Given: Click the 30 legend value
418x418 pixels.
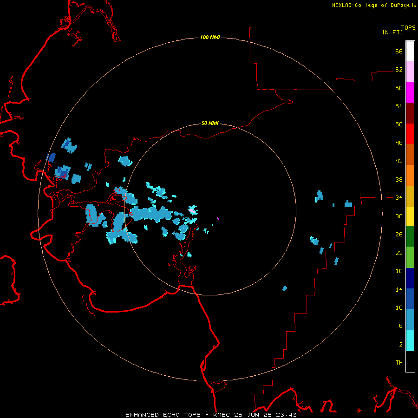Looking at the screenshot, I should tap(399, 216).
